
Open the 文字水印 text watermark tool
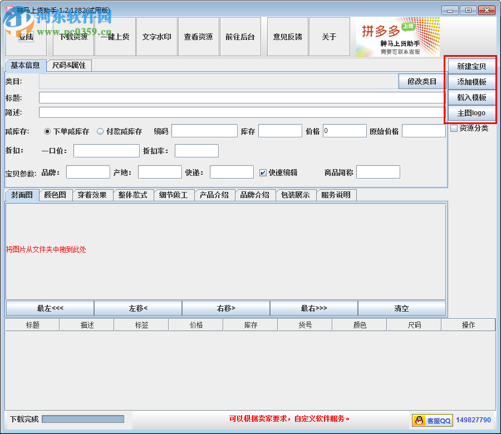pos(157,37)
